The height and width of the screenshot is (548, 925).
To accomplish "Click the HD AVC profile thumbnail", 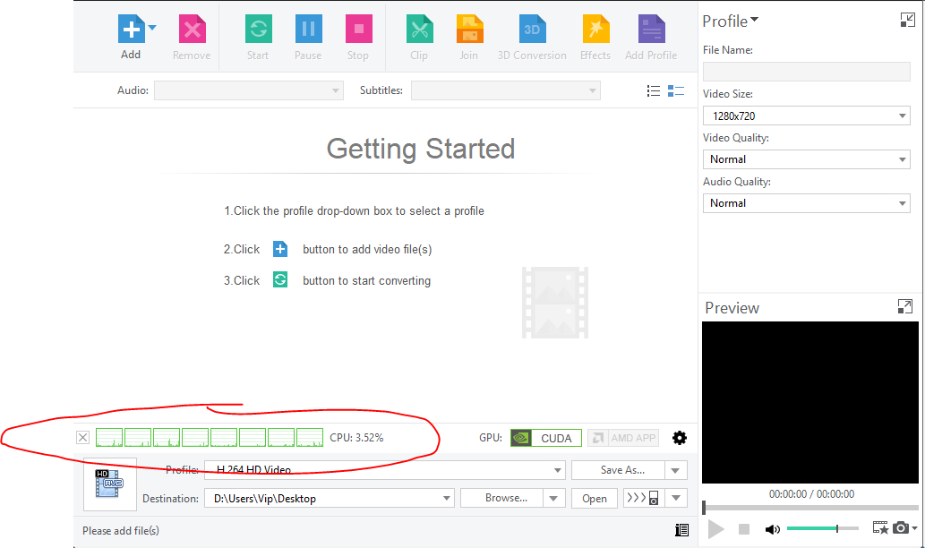I will pos(110,484).
